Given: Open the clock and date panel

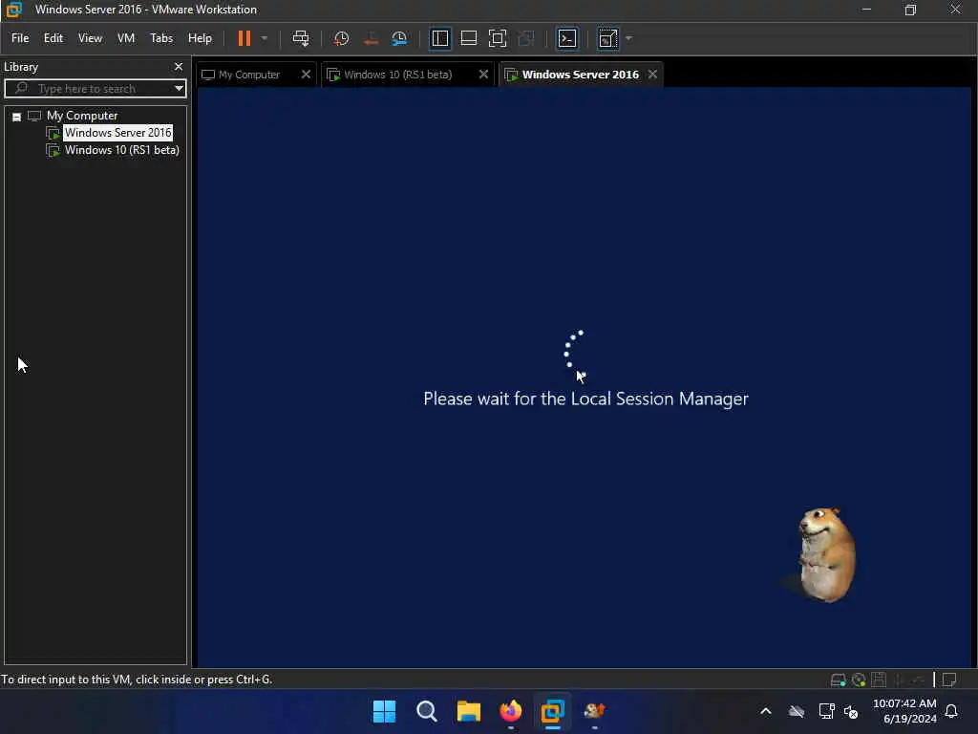Looking at the screenshot, I should [x=904, y=711].
